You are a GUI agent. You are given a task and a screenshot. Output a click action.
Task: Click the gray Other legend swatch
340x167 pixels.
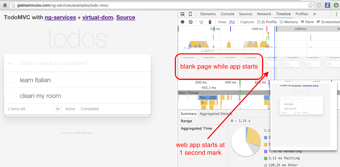tap(266, 165)
